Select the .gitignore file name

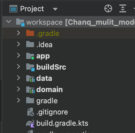coord(52,112)
